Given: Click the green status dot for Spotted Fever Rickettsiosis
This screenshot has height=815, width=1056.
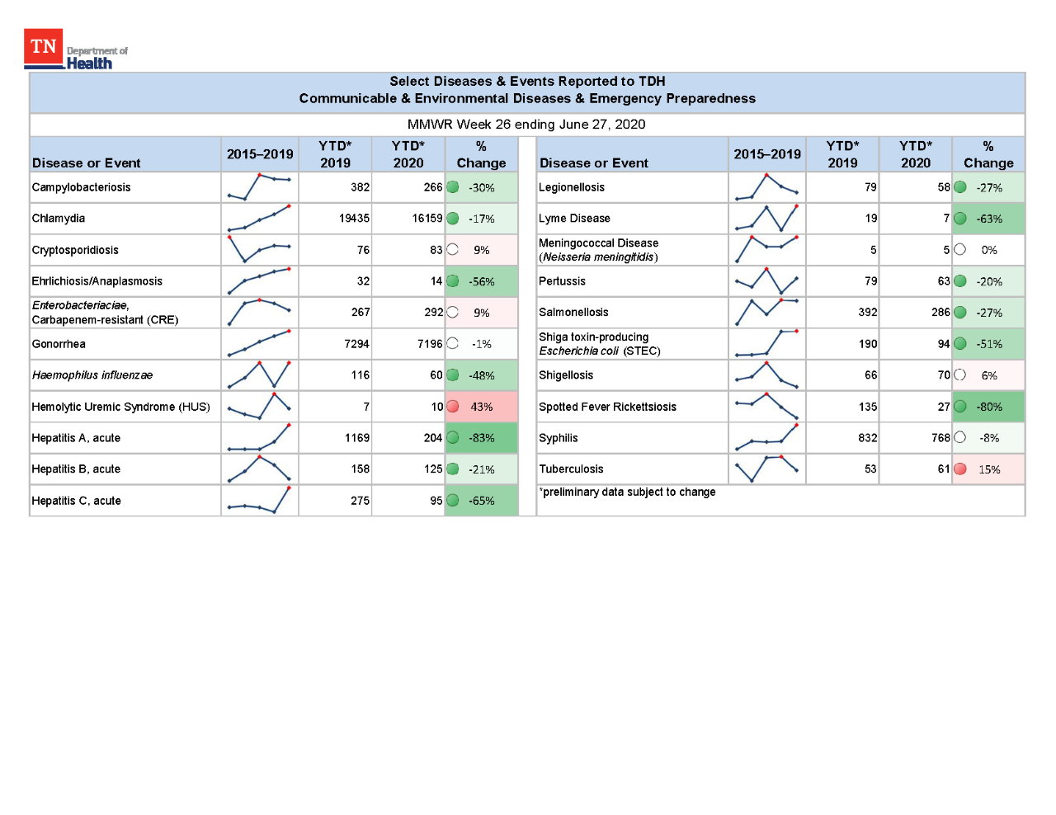Looking at the screenshot, I should pyautogui.click(x=960, y=407).
